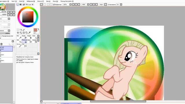The height and width of the screenshot is (104, 185).
Task: Open the Помощь/Настройки menu
Action: [67, 1]
